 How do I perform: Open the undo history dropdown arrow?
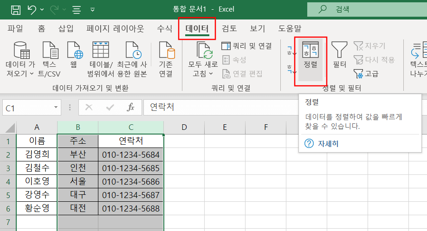[42, 10]
